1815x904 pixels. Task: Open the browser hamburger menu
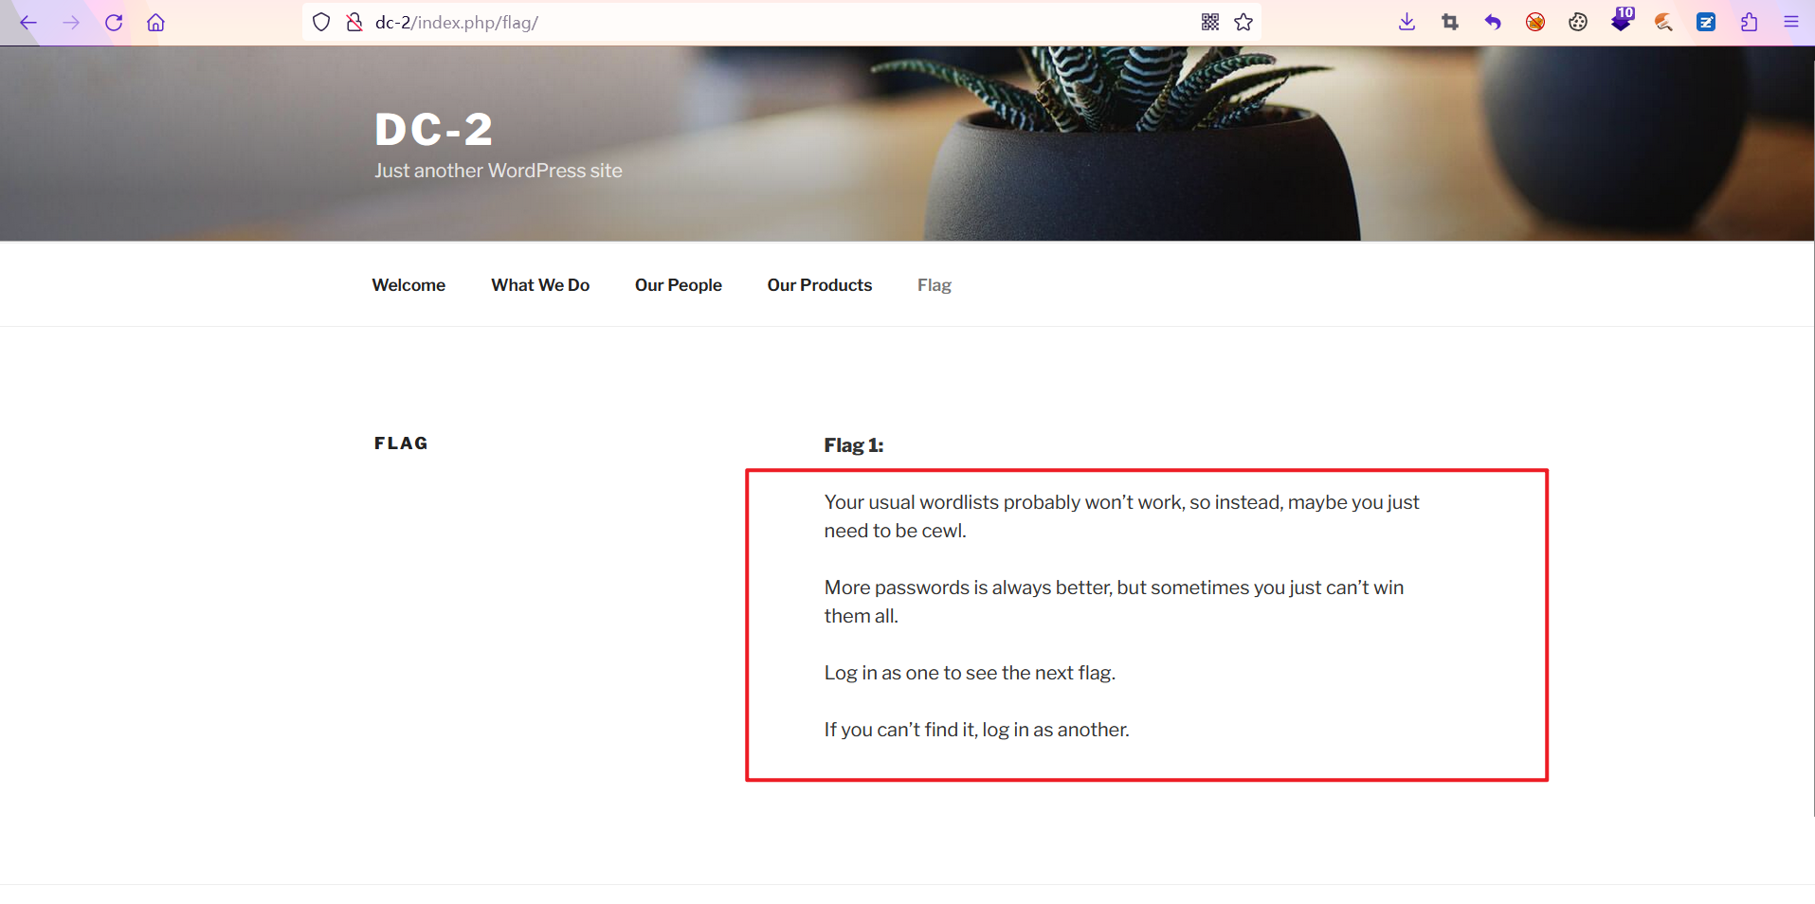(1791, 22)
